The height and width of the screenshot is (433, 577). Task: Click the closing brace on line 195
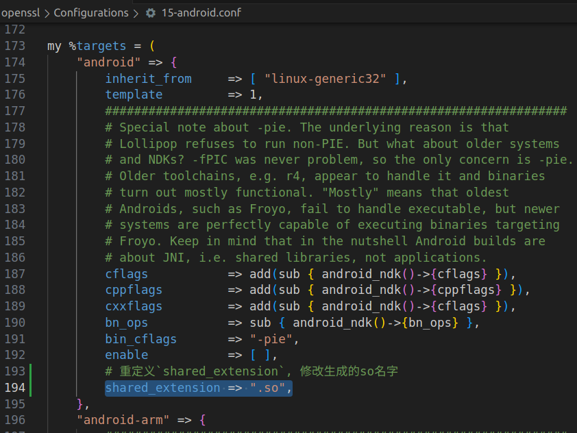coord(80,404)
